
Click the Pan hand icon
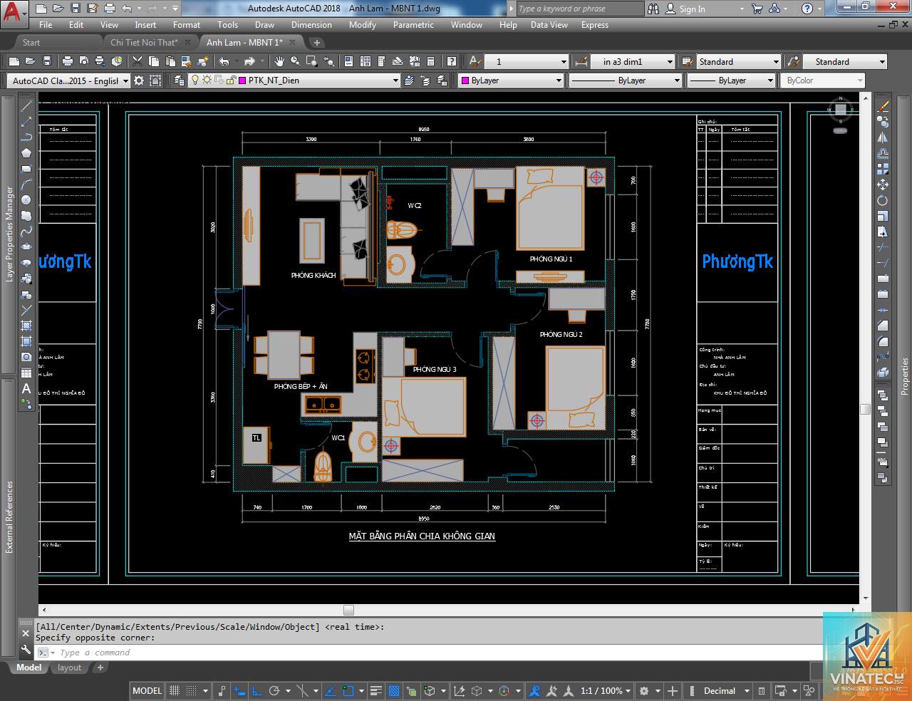[x=280, y=61]
